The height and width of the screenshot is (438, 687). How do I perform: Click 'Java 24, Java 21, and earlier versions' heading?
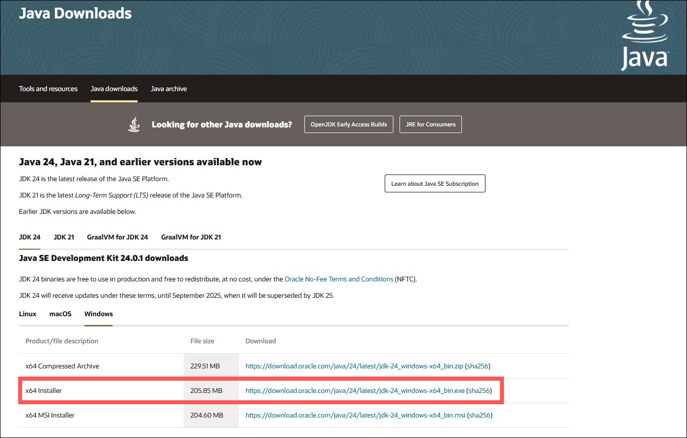click(141, 162)
